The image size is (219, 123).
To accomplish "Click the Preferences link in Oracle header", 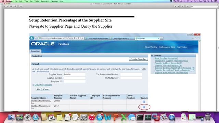I will pos(164,47).
